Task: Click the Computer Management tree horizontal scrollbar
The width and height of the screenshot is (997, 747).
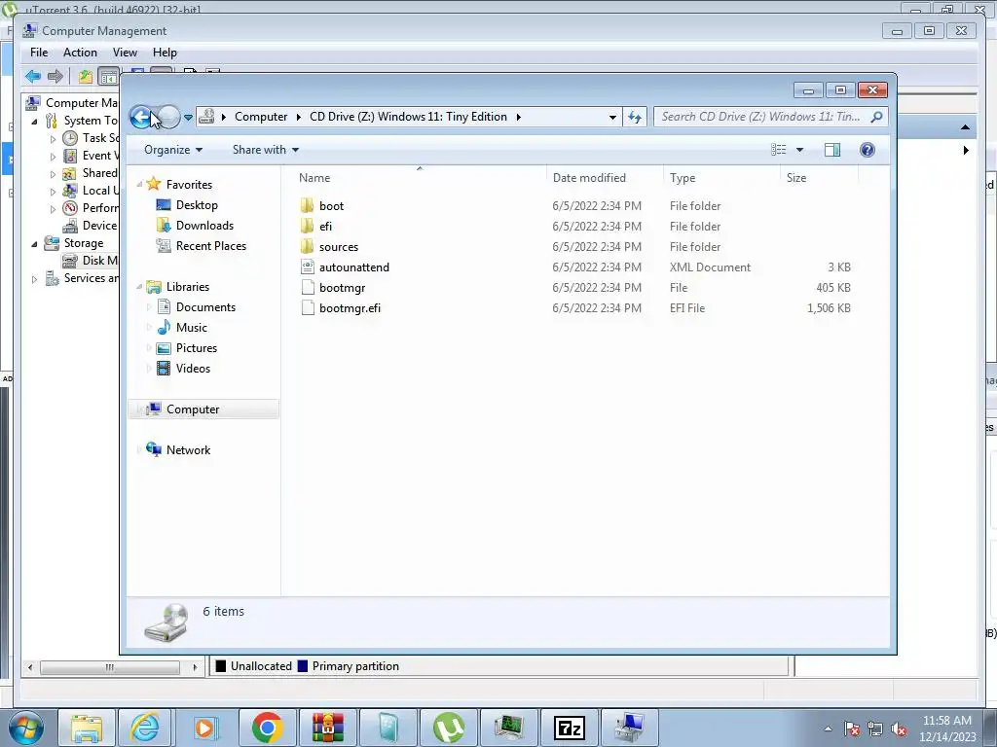Action: click(x=110, y=667)
